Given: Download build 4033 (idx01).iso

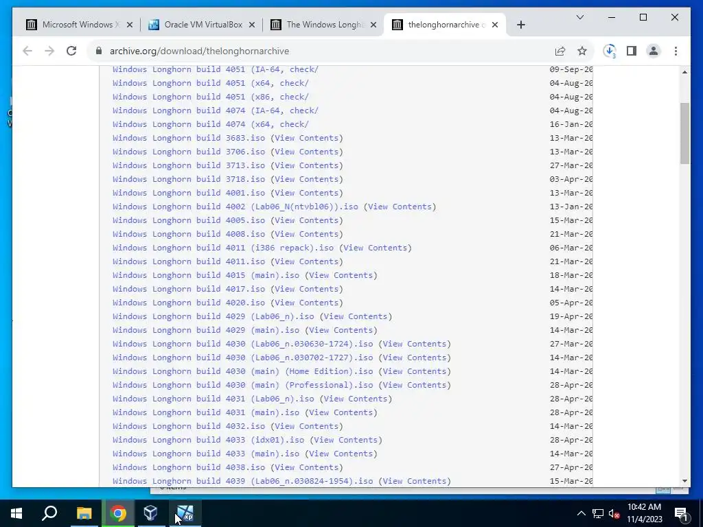Looking at the screenshot, I should [208, 440].
